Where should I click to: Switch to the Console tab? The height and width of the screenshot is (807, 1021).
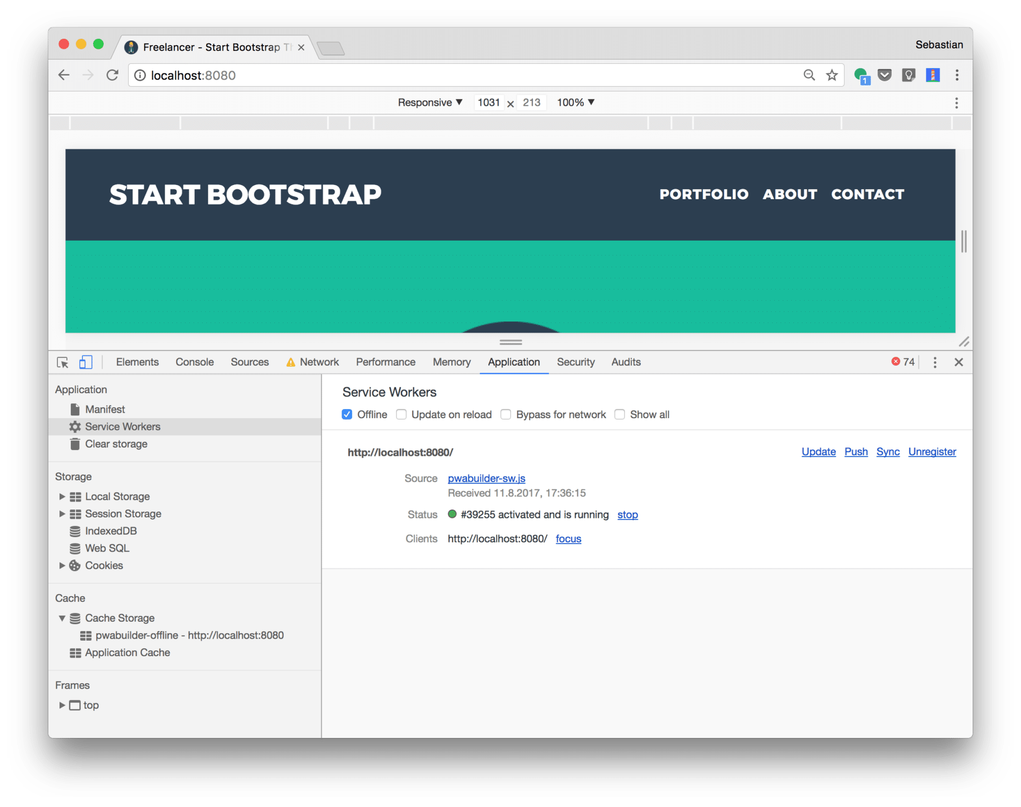click(195, 362)
